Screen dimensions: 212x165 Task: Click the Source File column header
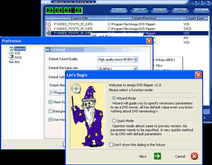[x=79, y=19]
